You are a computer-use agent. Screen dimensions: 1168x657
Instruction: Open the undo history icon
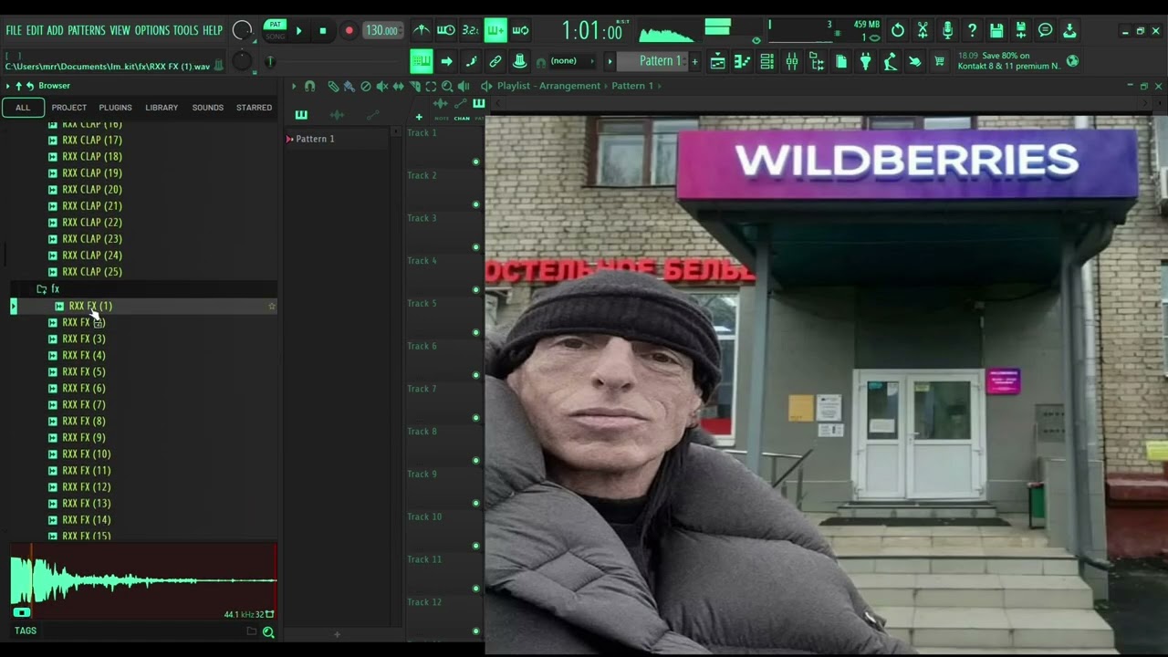[x=898, y=30]
